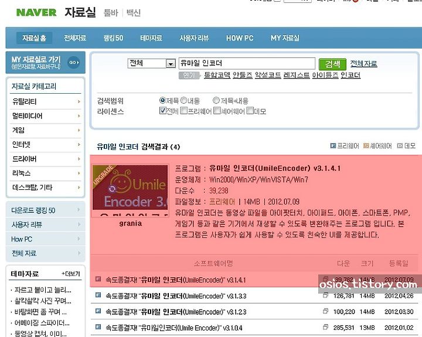
Task: Switch to the 테마자료 tab
Action: (151, 38)
